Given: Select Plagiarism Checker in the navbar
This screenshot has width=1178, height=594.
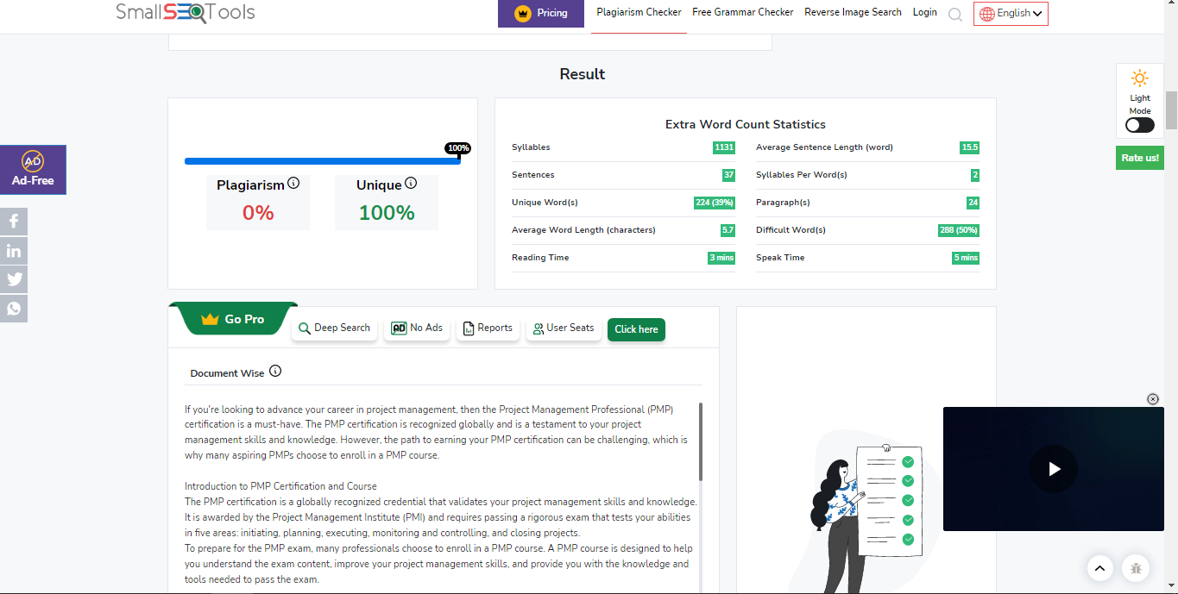Looking at the screenshot, I should [639, 13].
